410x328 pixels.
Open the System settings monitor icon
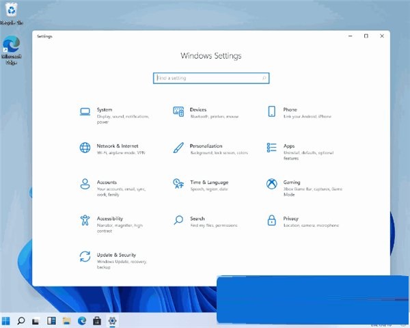[x=85, y=111]
